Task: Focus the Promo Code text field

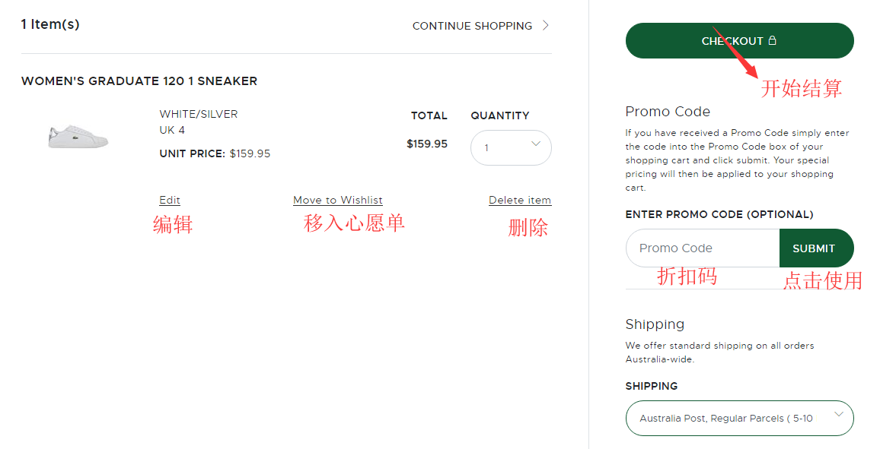Action: point(702,248)
